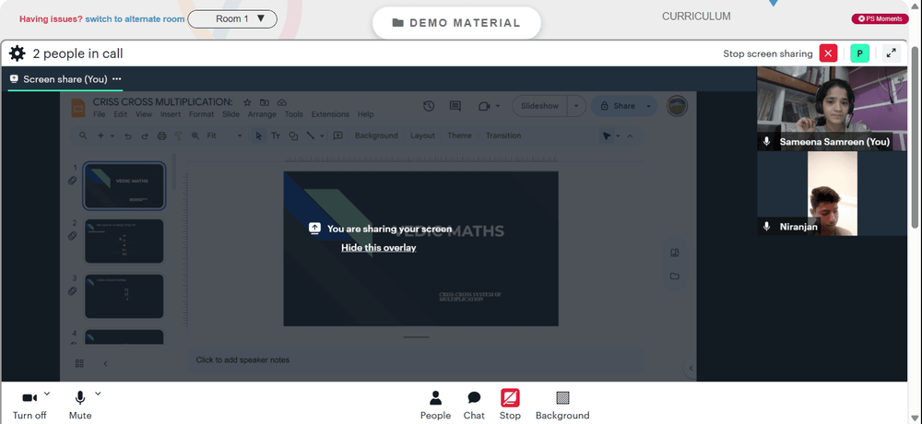This screenshot has height=424, width=922.
Task: Stop sharing via red Stop icon
Action: coord(510,405)
